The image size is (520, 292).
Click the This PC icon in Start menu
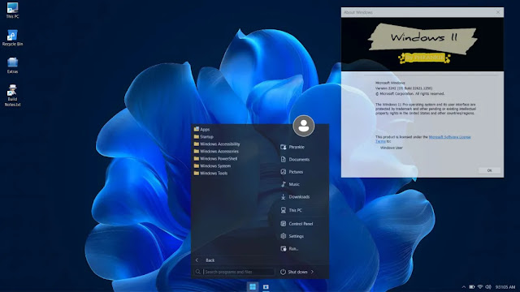[x=284, y=210]
